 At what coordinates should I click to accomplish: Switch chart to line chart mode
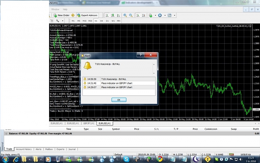[119, 15]
